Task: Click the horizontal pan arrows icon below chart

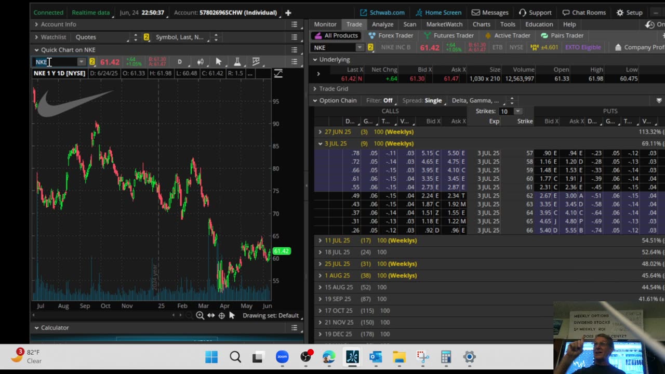Action: coord(211,315)
